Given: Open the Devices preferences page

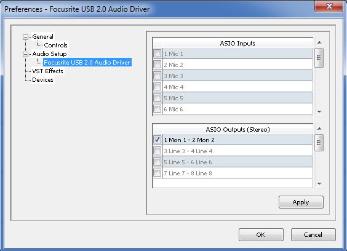Looking at the screenshot, I should (42, 80).
